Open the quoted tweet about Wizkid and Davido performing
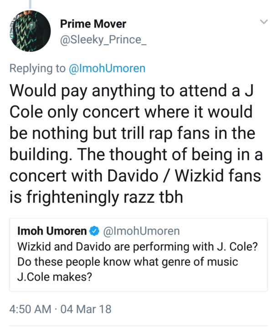The width and height of the screenshot is (277, 328). 138,255
